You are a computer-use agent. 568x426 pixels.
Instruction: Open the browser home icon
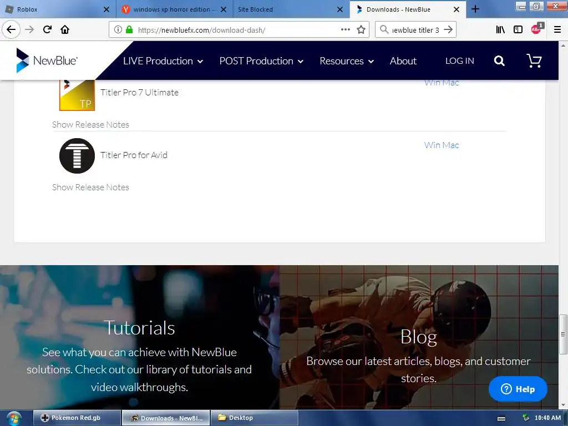(x=65, y=29)
